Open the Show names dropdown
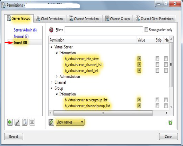The image size is (183, 146). 70,122
